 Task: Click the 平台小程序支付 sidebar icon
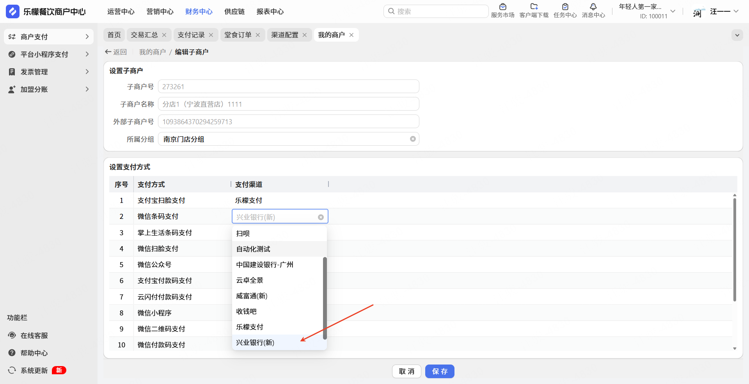pos(12,54)
